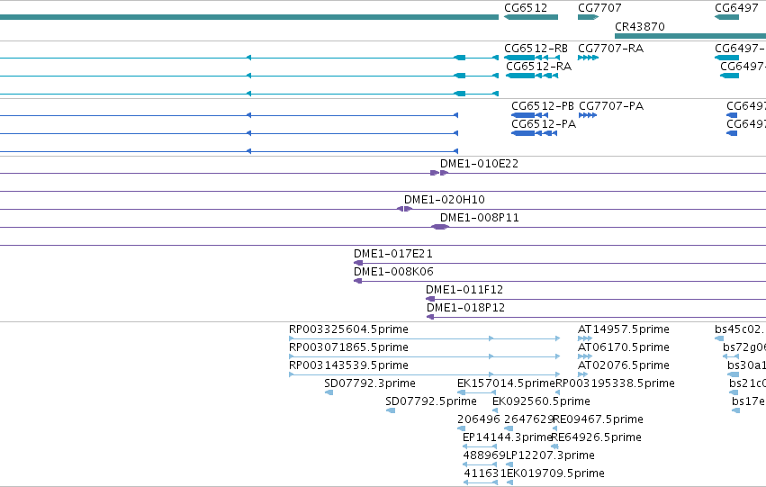Select the 206496 feature label
The image size is (766, 487).
point(478,420)
